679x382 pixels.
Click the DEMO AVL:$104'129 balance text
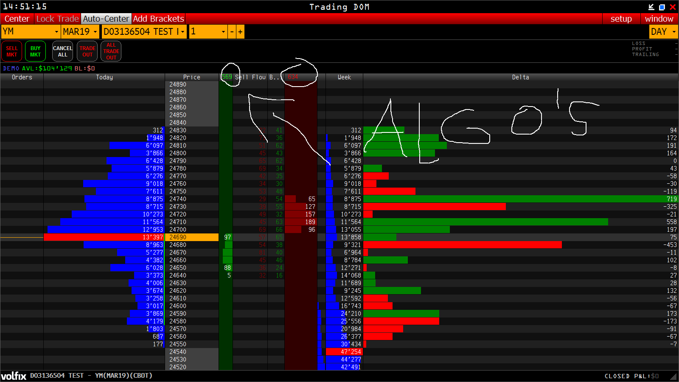[37, 68]
